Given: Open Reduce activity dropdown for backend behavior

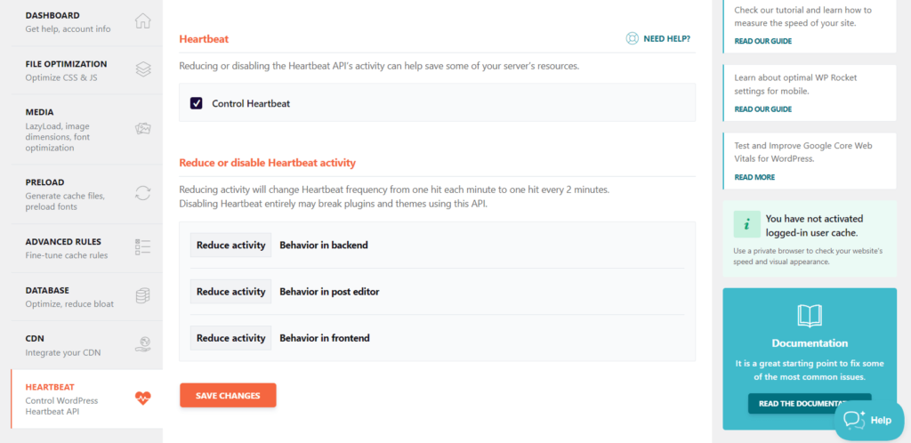Looking at the screenshot, I should [x=230, y=246].
